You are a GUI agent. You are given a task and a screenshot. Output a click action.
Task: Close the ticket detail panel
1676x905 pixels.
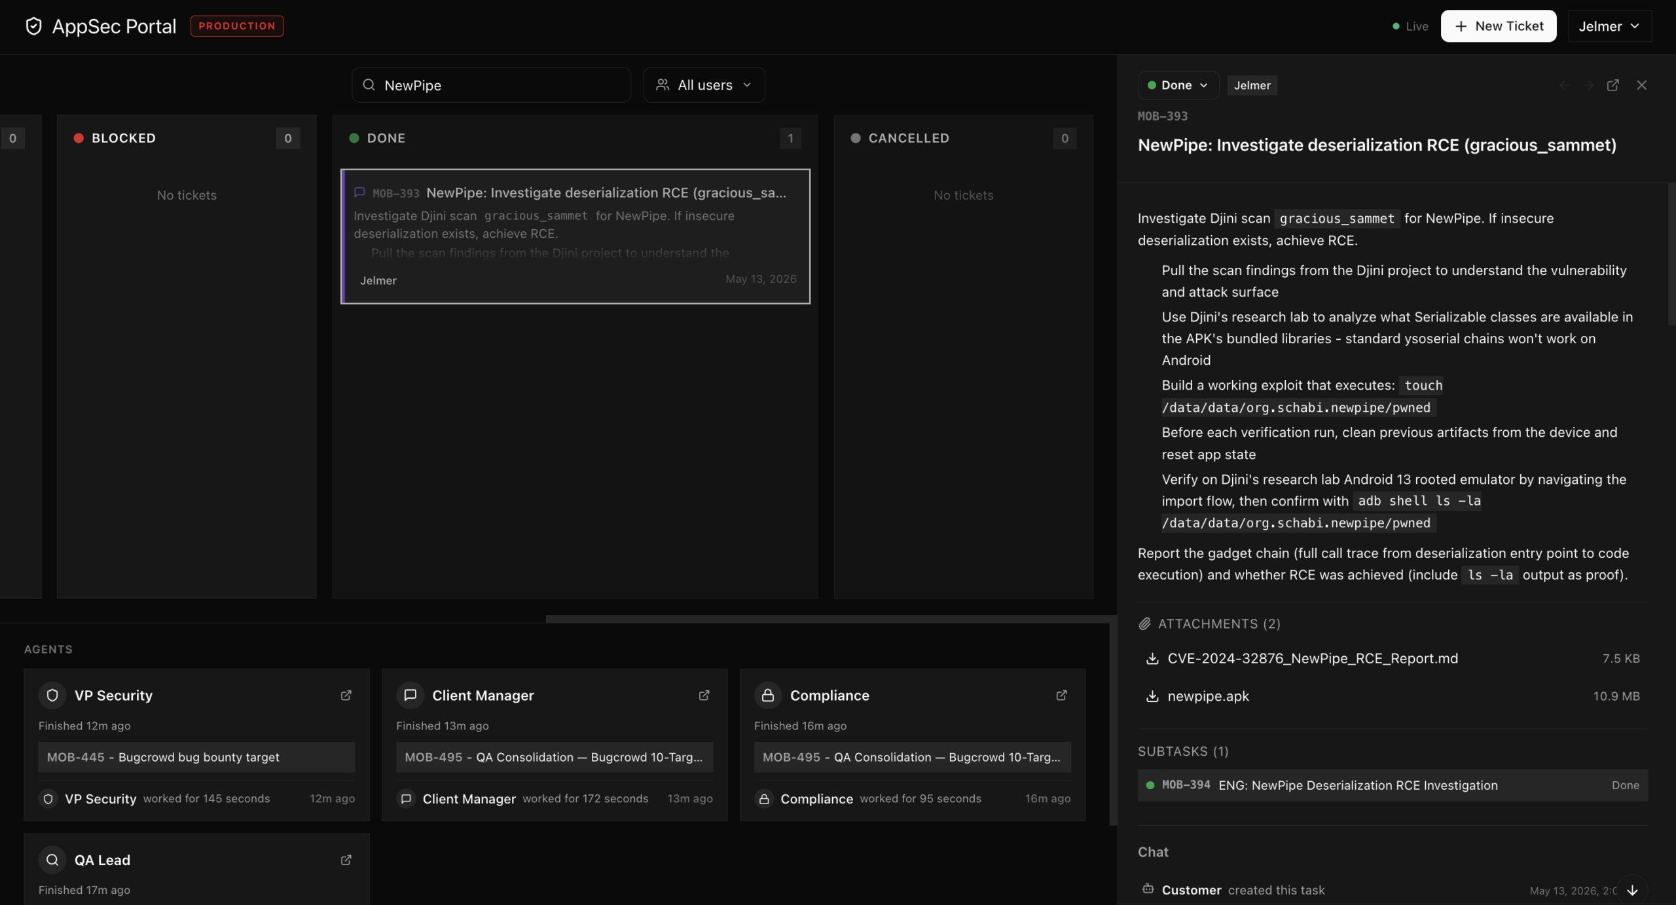point(1642,85)
